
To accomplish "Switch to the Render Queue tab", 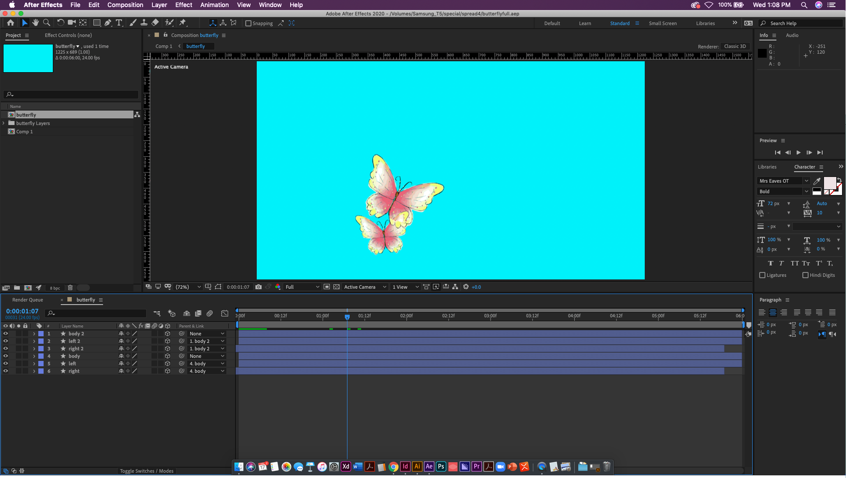I will tap(28, 300).
